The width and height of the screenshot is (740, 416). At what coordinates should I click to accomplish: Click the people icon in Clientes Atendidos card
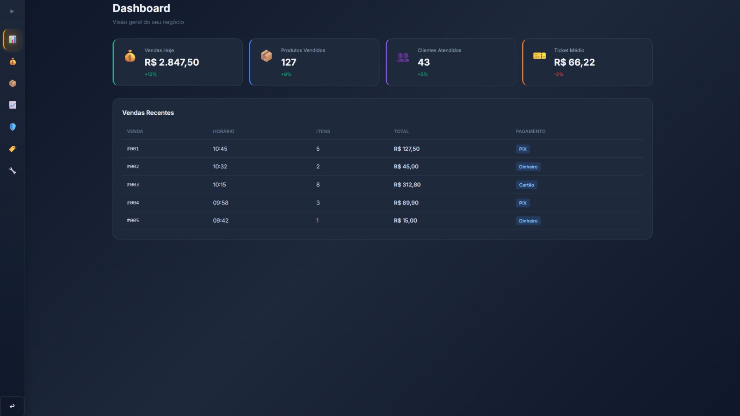click(x=403, y=57)
